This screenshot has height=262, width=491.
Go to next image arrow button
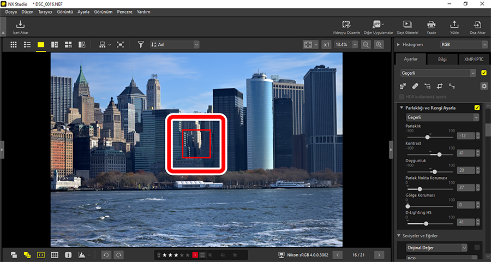tap(379, 254)
